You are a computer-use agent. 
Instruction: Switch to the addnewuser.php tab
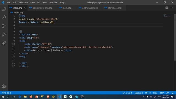tap(90, 8)
